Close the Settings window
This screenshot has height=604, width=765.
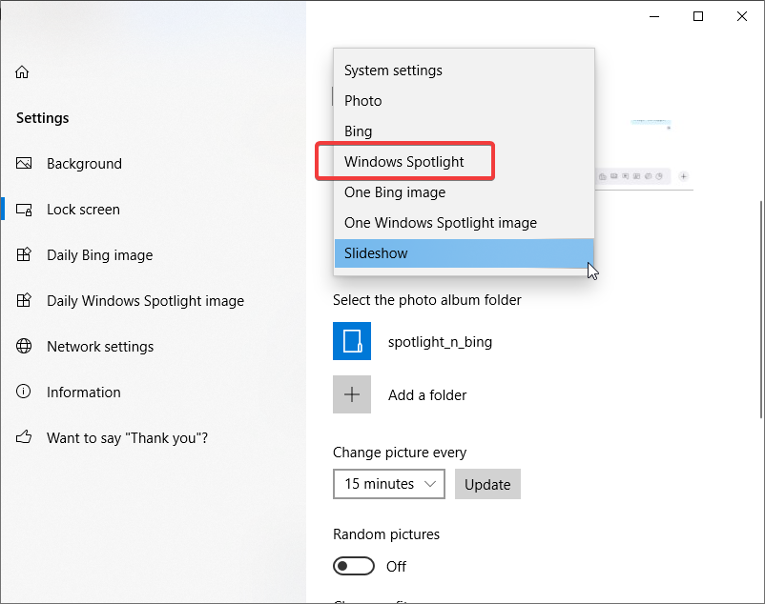coord(742,16)
